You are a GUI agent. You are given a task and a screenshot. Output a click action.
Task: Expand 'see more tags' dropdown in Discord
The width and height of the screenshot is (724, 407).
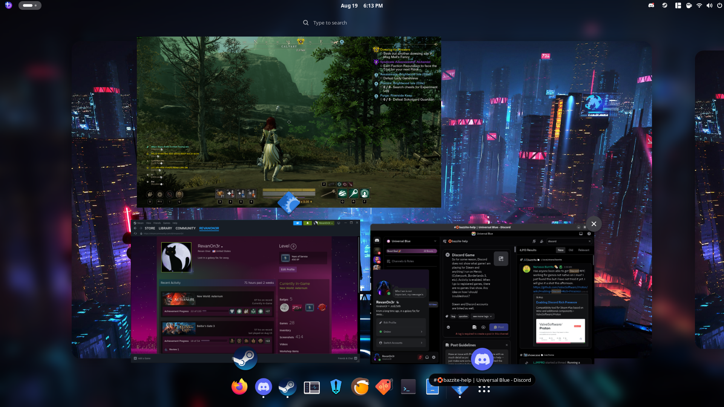(x=482, y=317)
